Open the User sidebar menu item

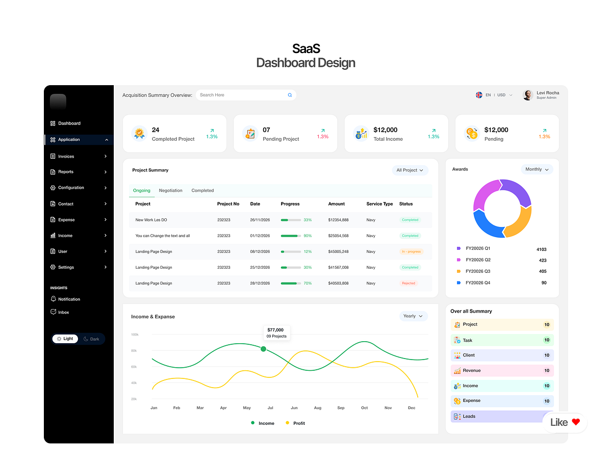coord(79,251)
